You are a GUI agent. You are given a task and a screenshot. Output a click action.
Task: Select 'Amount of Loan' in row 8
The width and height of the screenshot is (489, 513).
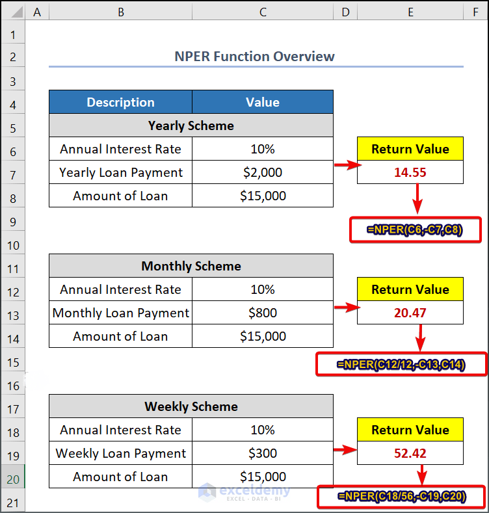coord(120,196)
